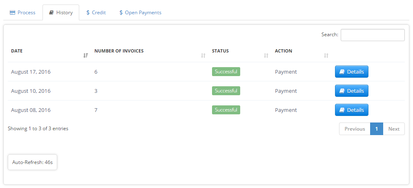Switch to the Process tab
This screenshot has width=413, height=188.
pyautogui.click(x=22, y=13)
